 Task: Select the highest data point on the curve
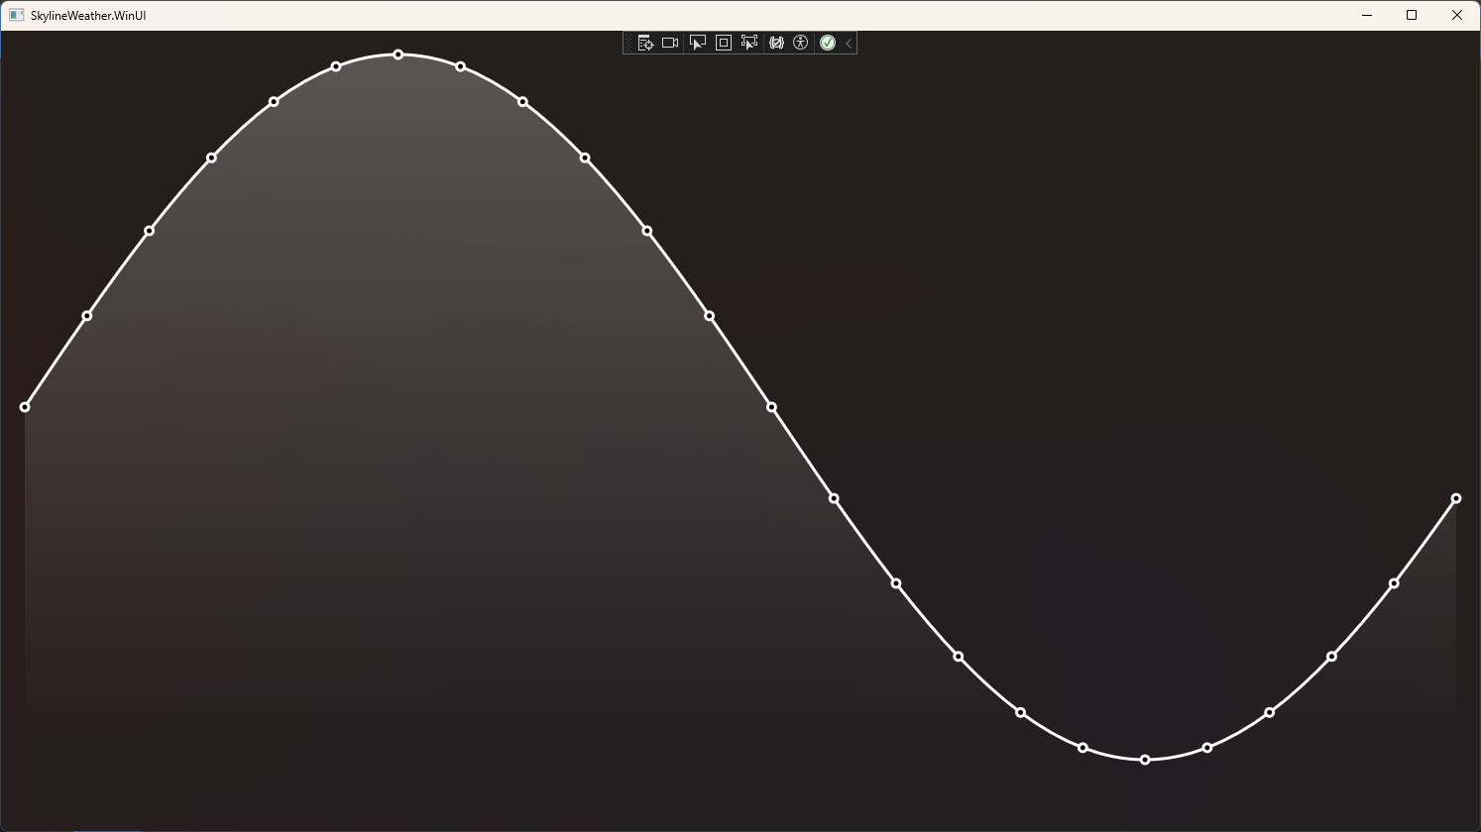(399, 54)
